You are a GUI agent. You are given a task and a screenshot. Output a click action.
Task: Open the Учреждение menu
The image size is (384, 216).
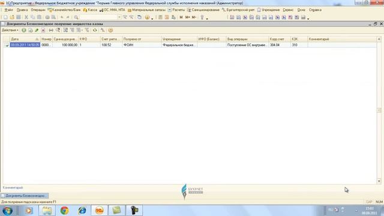[x=268, y=10]
